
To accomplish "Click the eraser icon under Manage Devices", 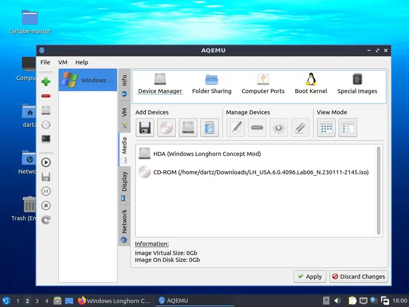I will [x=300, y=128].
